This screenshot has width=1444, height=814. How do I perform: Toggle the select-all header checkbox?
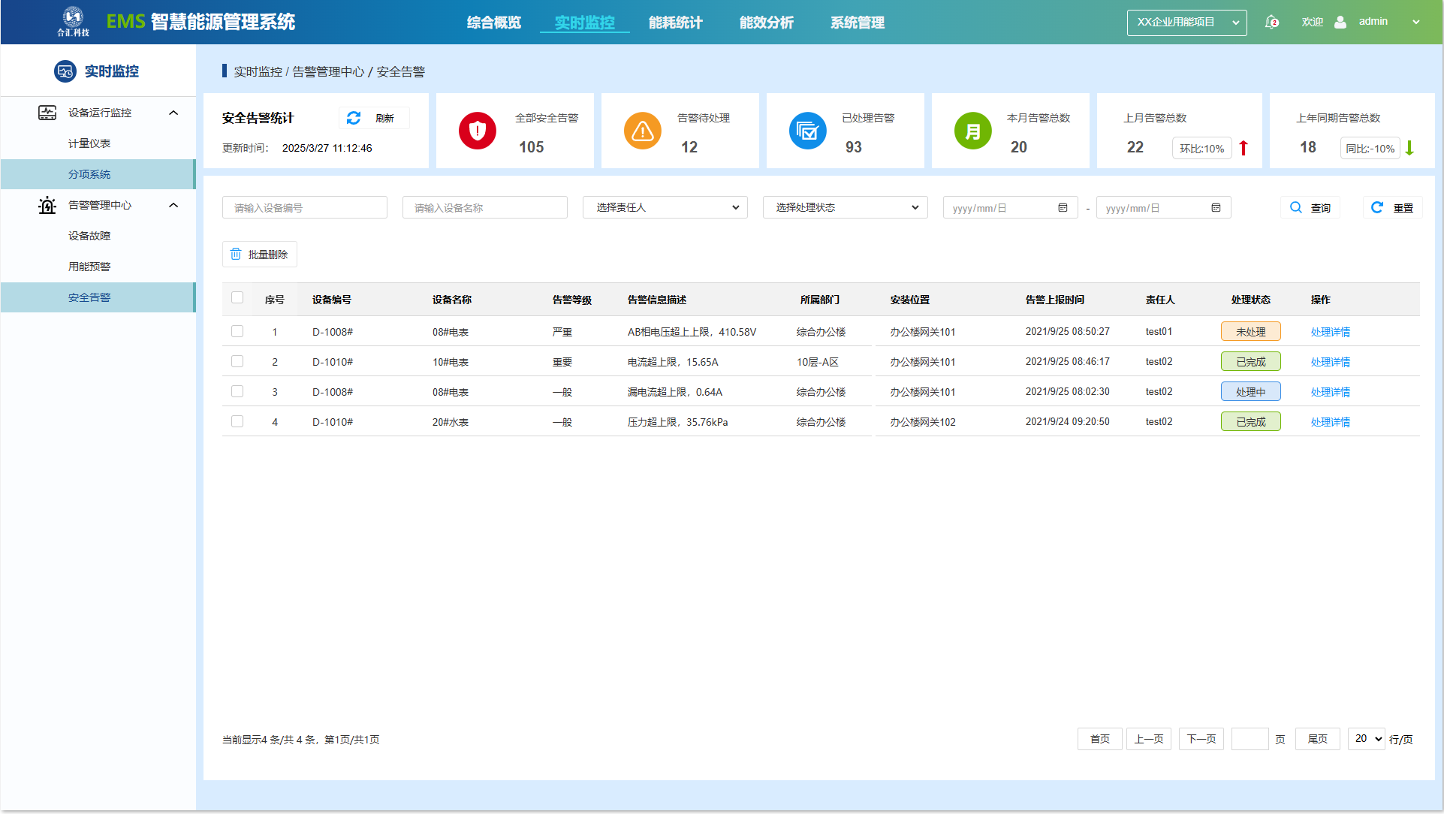click(x=237, y=298)
